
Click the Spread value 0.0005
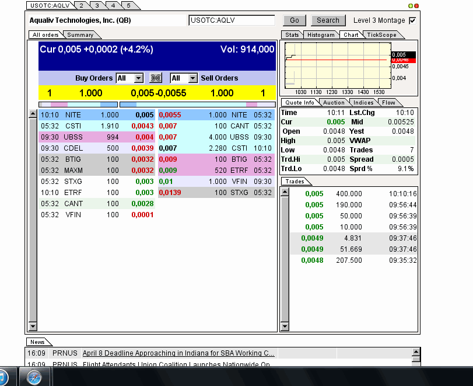click(402, 159)
